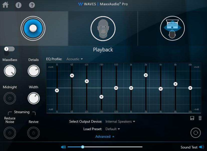Save the EQ preset with floppy icon
This screenshot has height=151, width=207.
tap(192, 118)
